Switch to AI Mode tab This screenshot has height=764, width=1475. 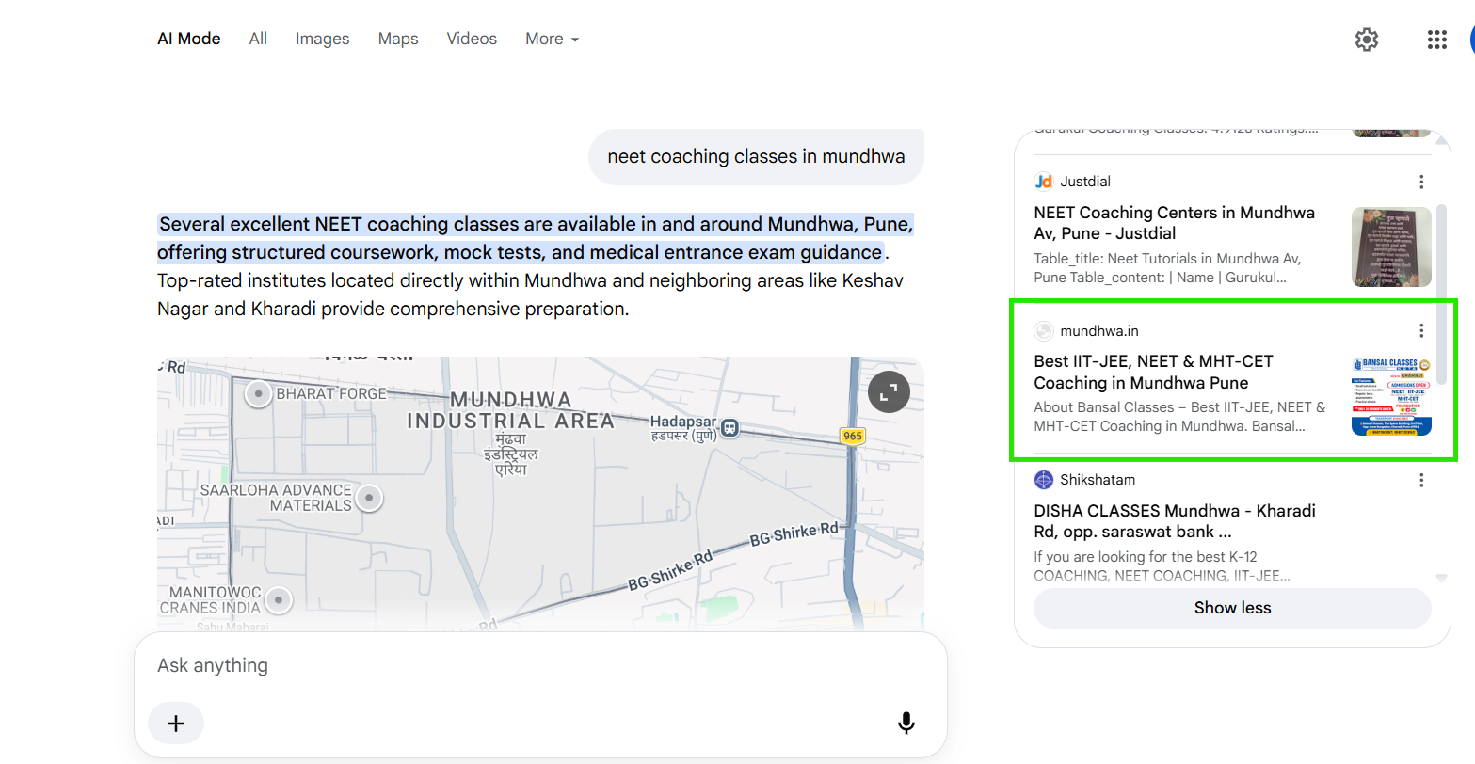click(x=189, y=39)
